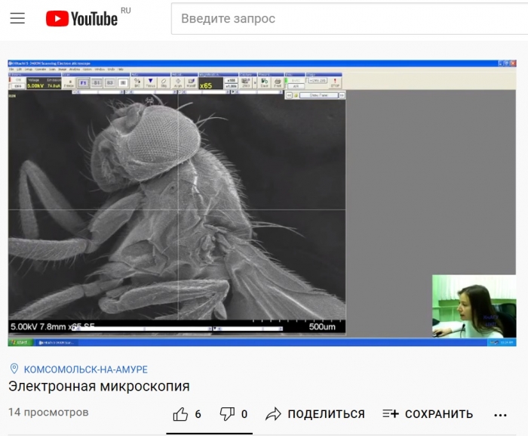Click the Focus icon in microscope toolbar
Viewport: 528px width, 436px height.
click(150, 82)
